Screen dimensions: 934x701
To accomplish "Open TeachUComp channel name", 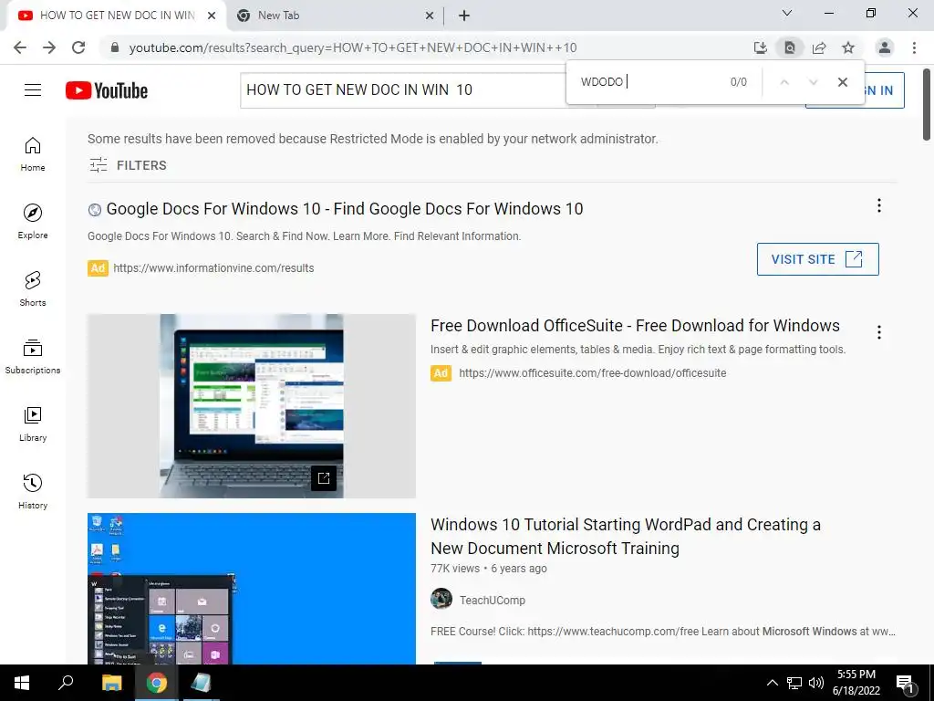I will [x=493, y=601].
